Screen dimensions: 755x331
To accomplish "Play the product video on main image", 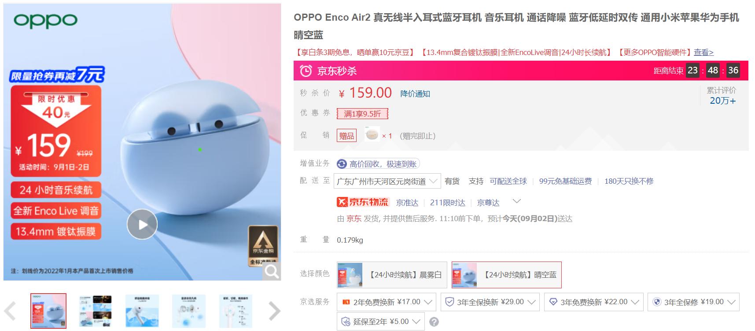I will pos(142,224).
